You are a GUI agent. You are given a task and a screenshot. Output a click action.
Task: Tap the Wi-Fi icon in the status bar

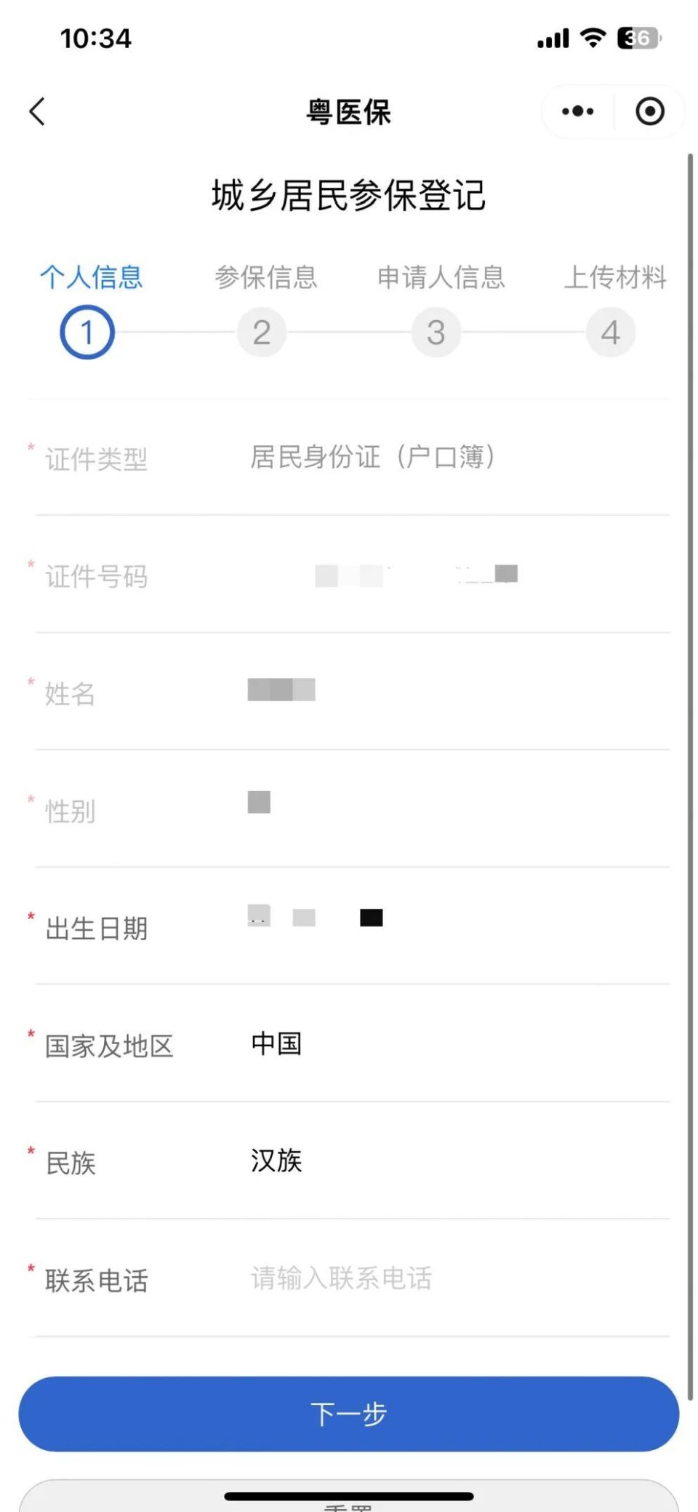point(593,38)
